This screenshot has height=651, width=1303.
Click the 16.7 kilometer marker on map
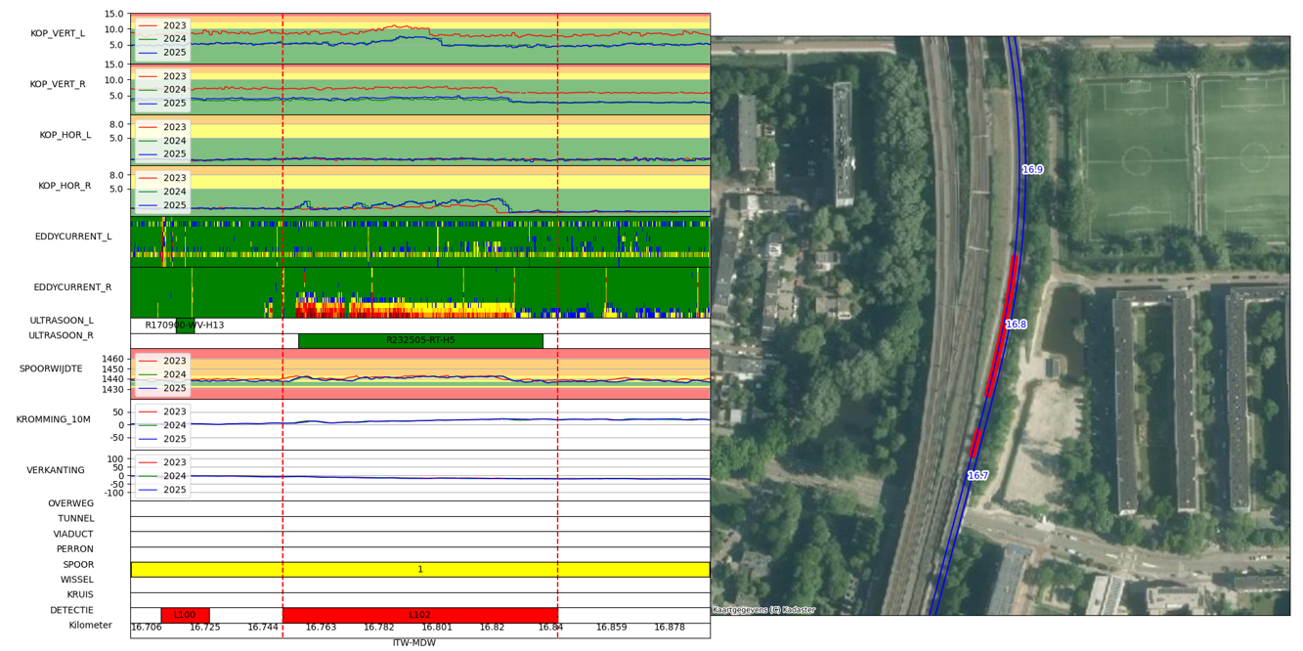[x=978, y=476]
